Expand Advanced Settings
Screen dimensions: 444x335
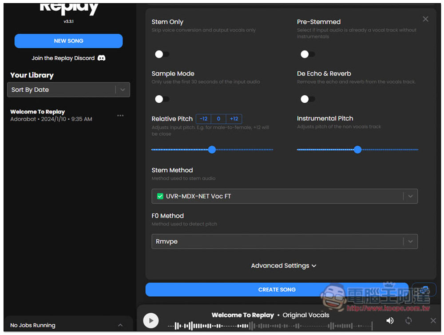[283, 266]
